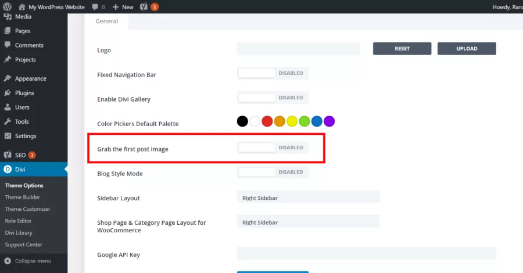Click the RESET logo button

tap(402, 49)
